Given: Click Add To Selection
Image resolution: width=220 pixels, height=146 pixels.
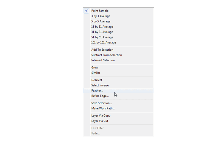Looking at the screenshot, I should [118, 50].
